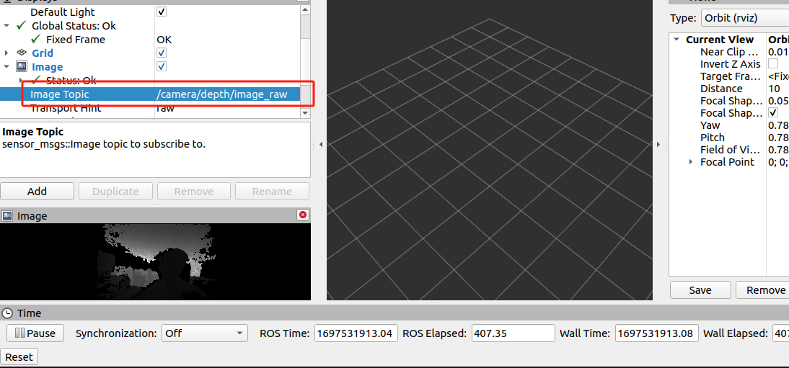Click the Global Status: Ok label

74,26
